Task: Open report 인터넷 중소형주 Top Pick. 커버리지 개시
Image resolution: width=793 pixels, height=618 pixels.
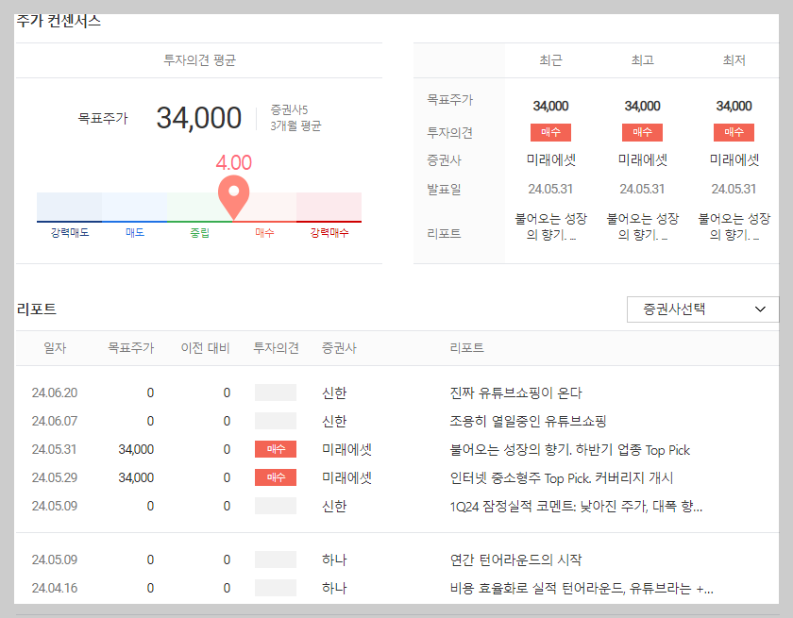Action: [562, 477]
